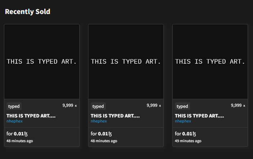Click the bold title on the leftmost card

click(x=31, y=116)
